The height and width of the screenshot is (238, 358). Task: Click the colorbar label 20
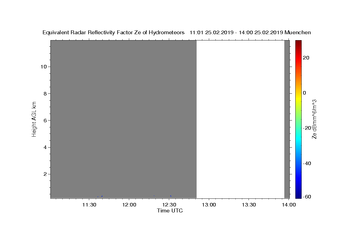306,58
